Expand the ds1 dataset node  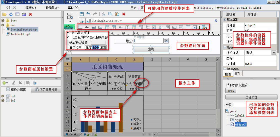pos(3,96)
